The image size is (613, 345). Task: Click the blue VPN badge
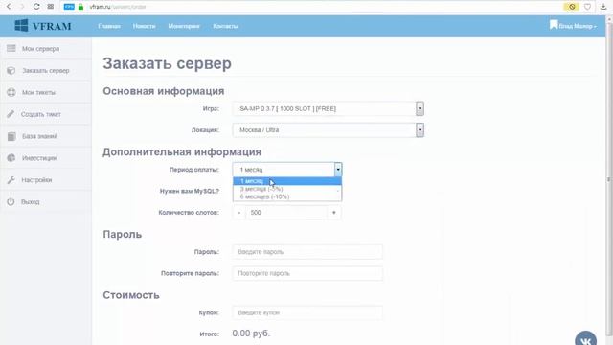click(x=69, y=7)
